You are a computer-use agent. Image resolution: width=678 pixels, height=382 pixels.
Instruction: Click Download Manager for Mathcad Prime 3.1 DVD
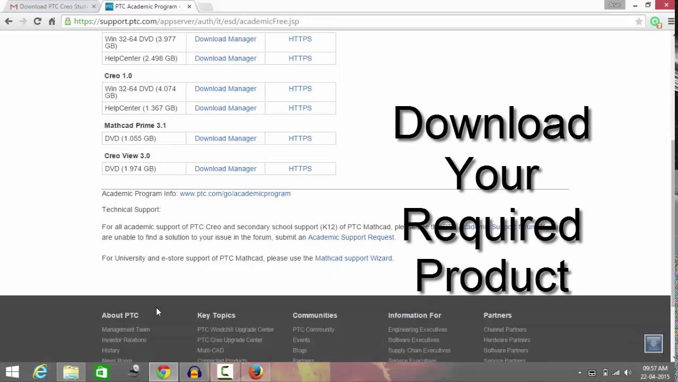point(225,138)
